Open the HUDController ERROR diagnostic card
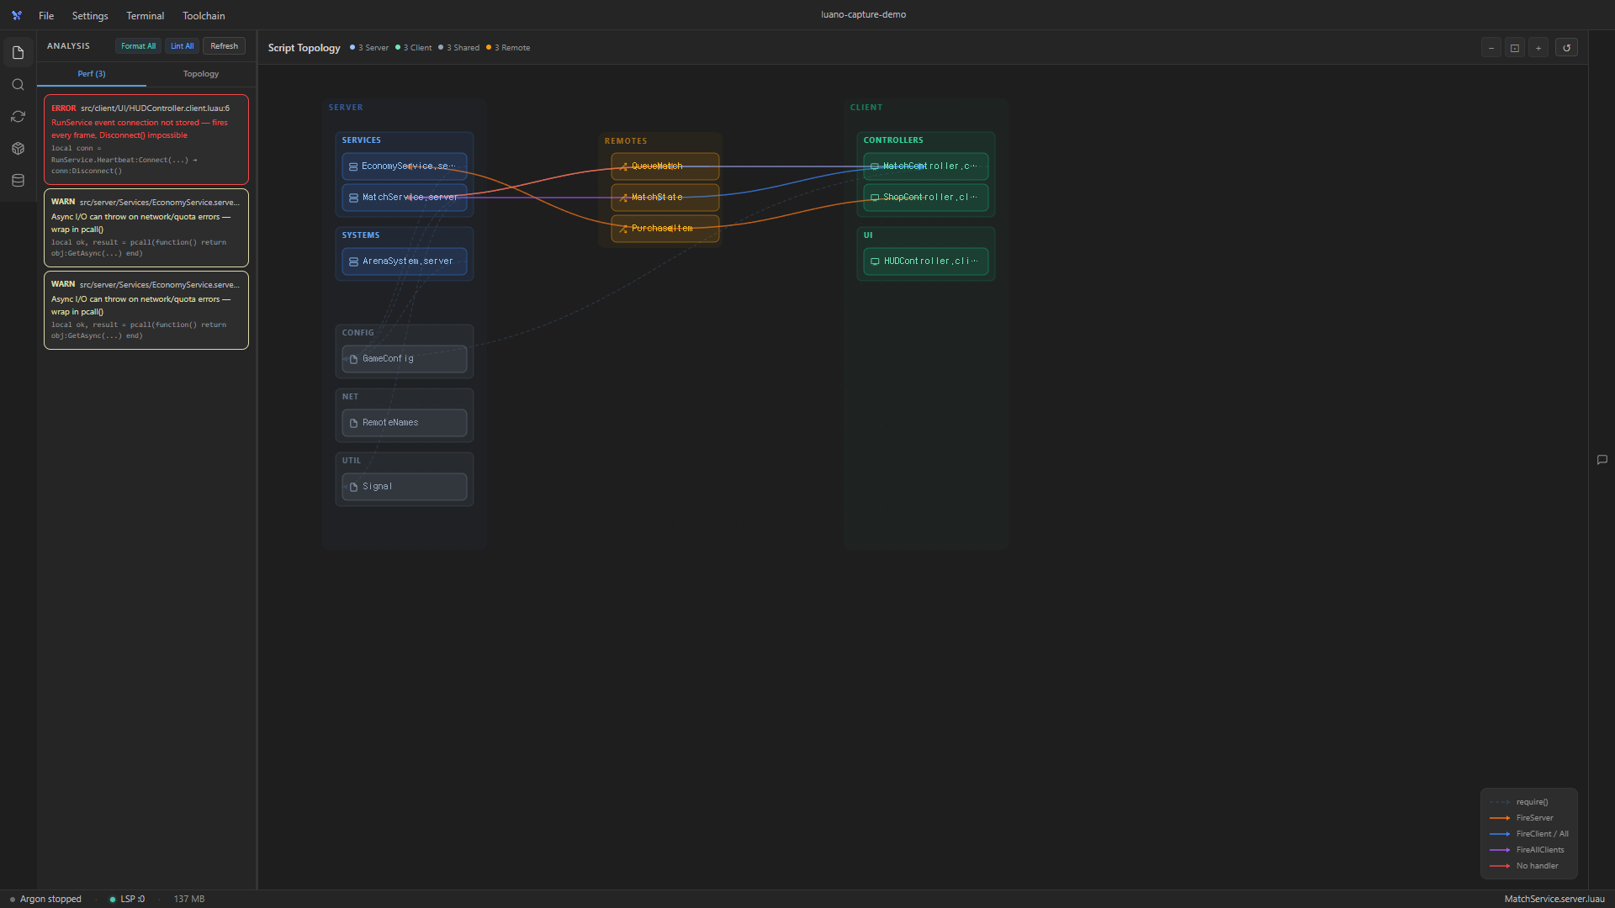 coord(146,140)
